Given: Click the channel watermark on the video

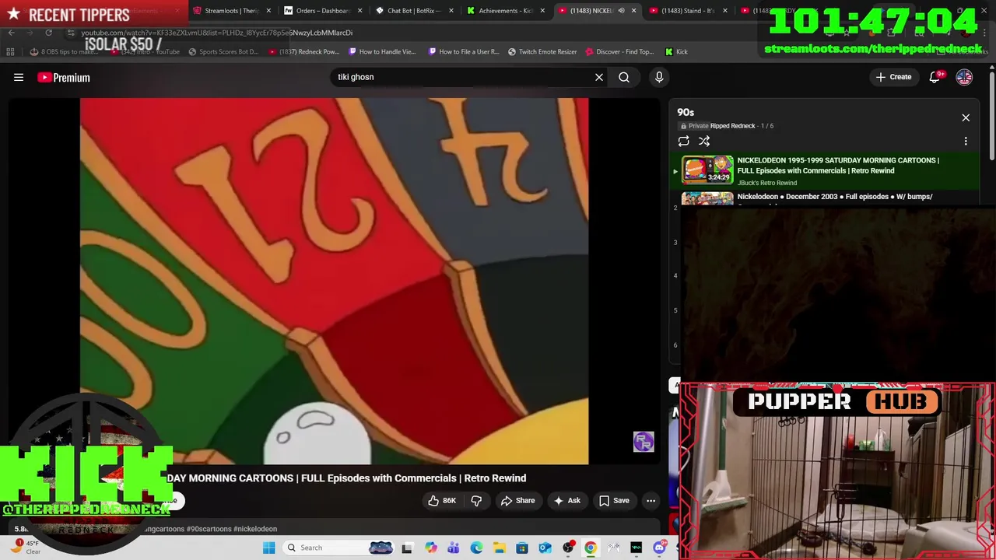Looking at the screenshot, I should click(644, 442).
